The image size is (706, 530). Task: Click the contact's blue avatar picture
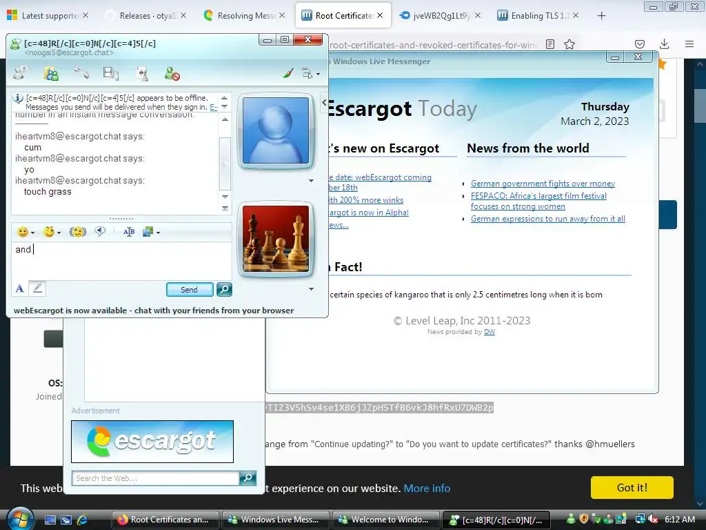click(x=276, y=130)
